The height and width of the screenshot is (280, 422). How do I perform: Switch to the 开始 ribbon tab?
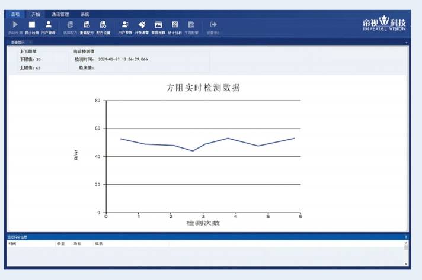(36, 14)
